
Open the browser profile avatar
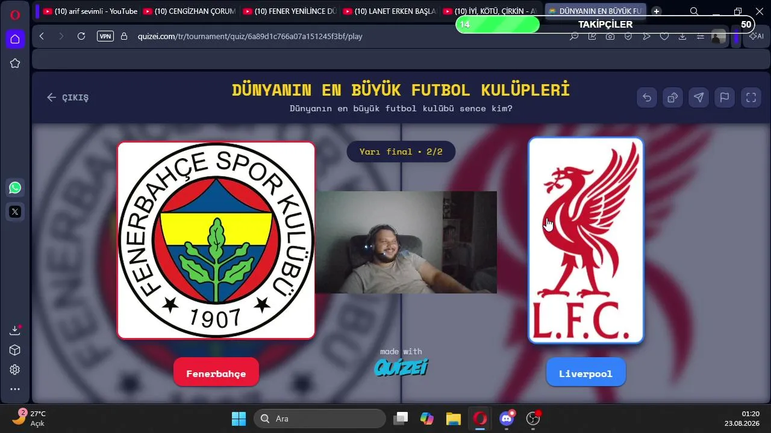pos(719,36)
